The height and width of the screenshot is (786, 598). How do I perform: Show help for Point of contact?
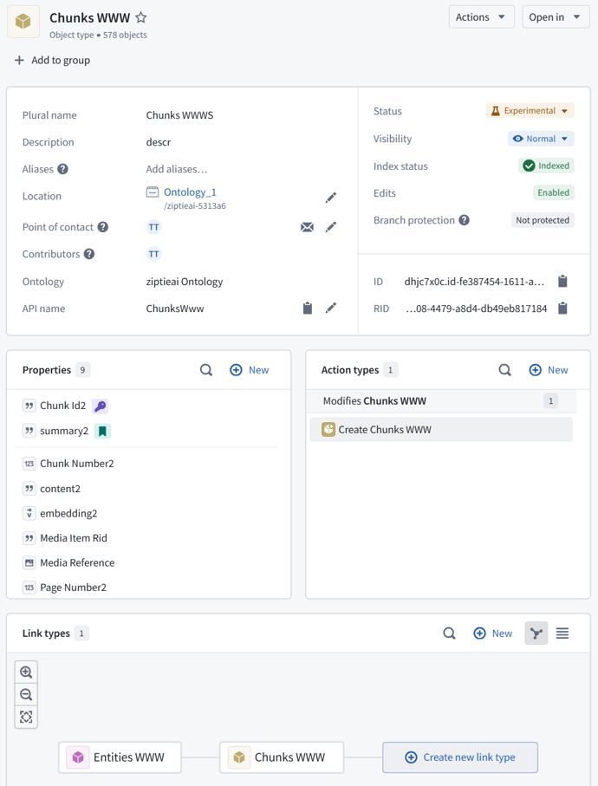(103, 227)
